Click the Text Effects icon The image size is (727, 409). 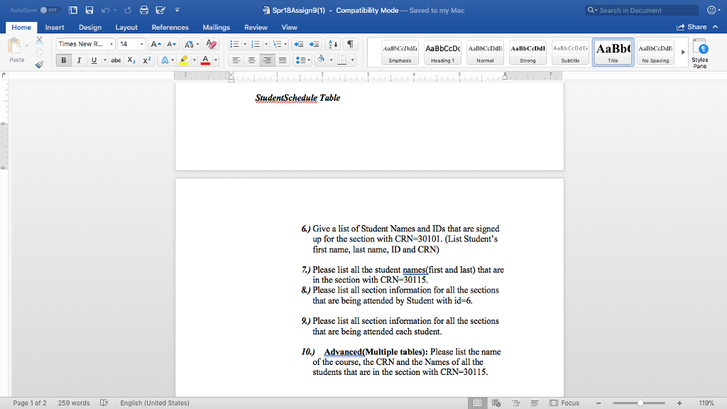click(165, 60)
